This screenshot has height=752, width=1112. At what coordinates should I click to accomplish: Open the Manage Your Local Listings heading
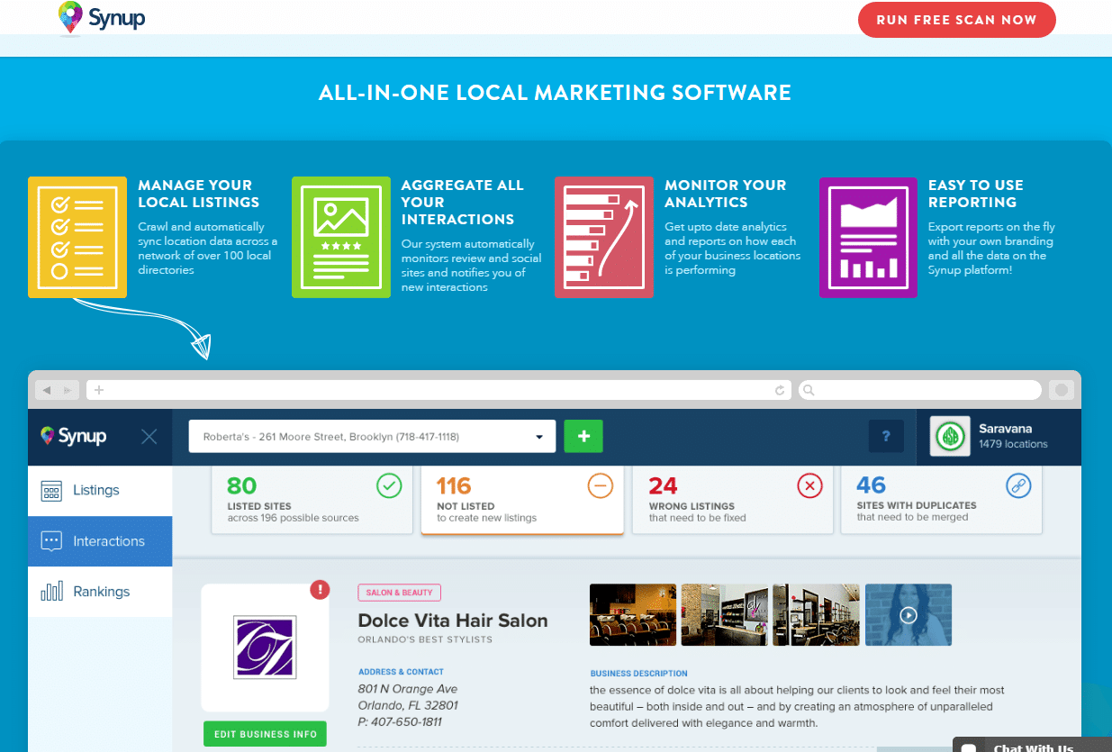point(198,194)
